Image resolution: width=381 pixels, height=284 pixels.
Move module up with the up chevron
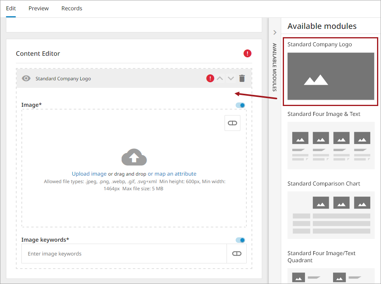coord(220,78)
